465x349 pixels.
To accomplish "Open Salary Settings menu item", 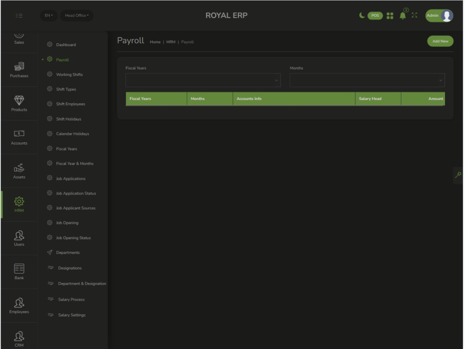I will 72,315.
